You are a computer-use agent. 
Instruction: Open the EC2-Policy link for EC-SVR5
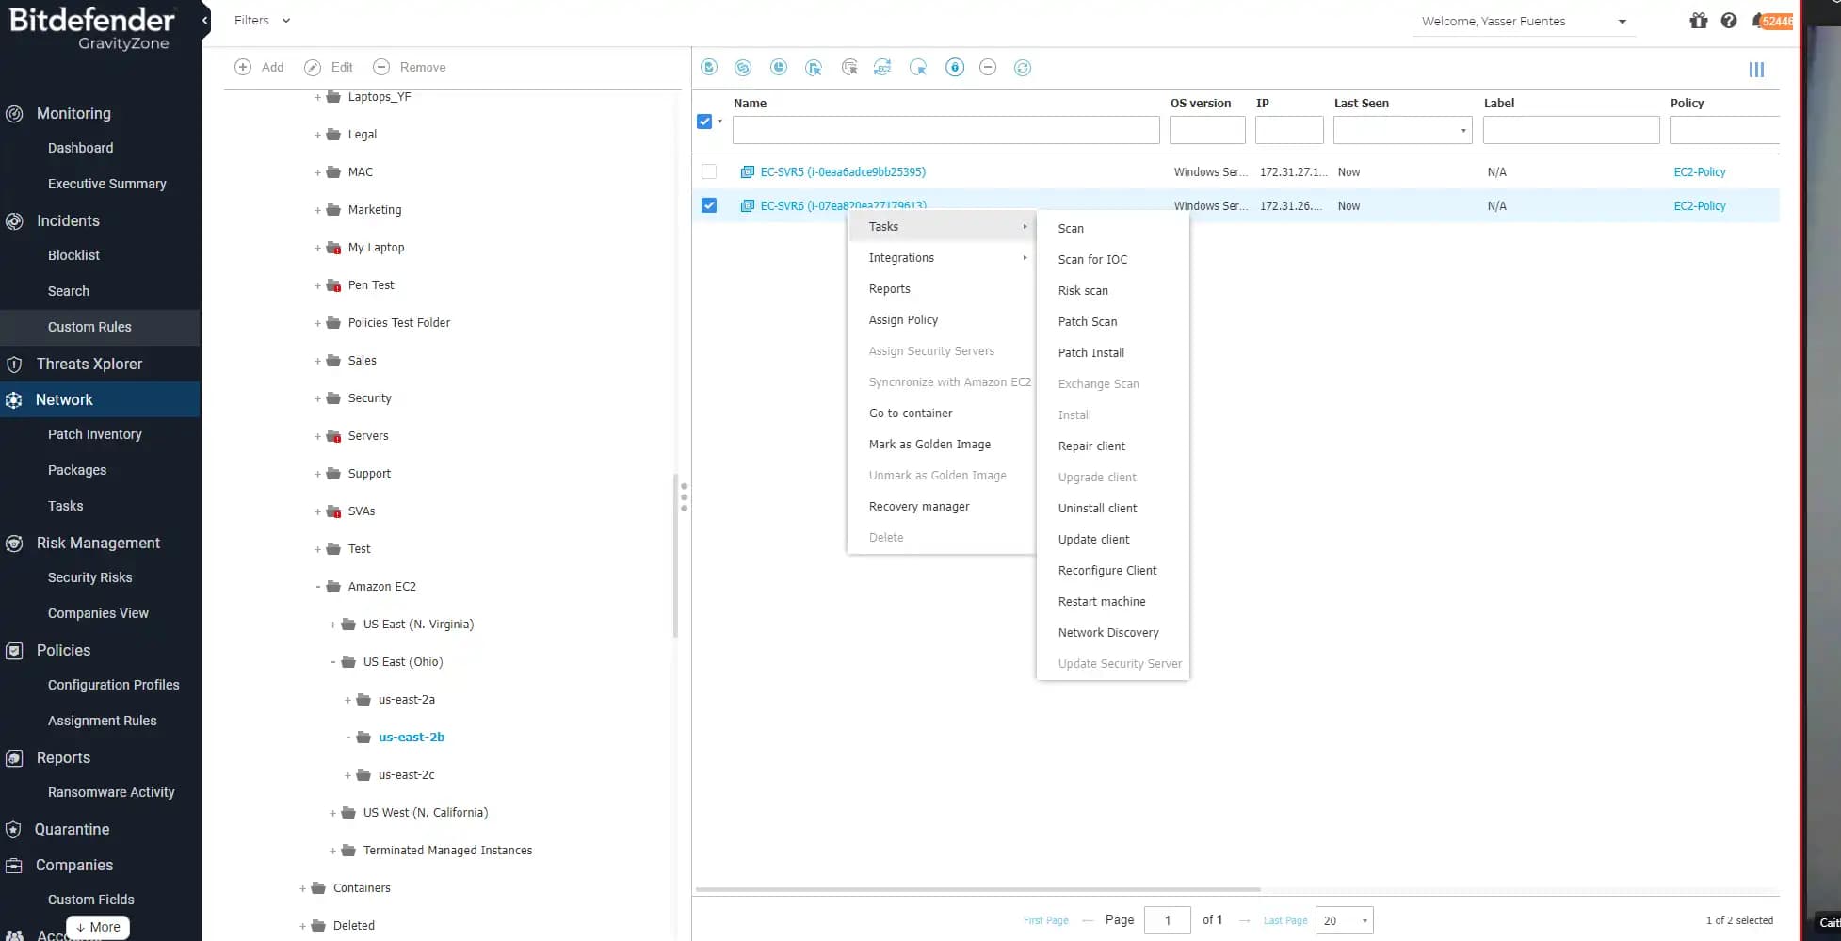pyautogui.click(x=1699, y=171)
